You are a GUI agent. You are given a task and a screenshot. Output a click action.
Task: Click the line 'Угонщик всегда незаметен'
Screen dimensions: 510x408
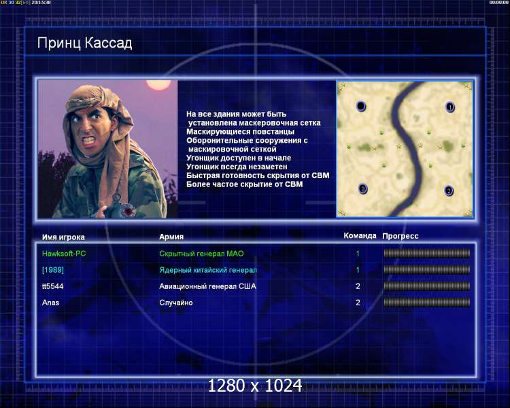coord(237,167)
